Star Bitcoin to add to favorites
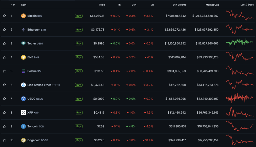 pyautogui.click(x=4, y=16)
